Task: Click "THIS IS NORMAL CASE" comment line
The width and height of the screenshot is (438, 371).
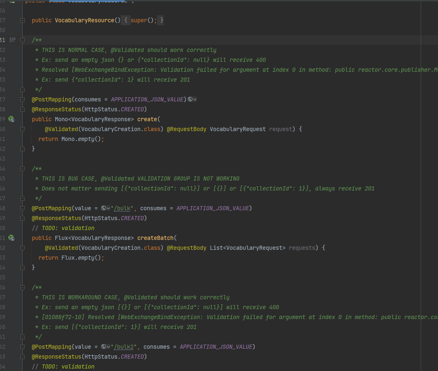Action: click(x=126, y=50)
